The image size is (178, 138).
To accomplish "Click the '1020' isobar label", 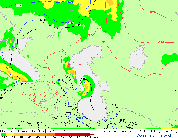I will click(x=162, y=42).
